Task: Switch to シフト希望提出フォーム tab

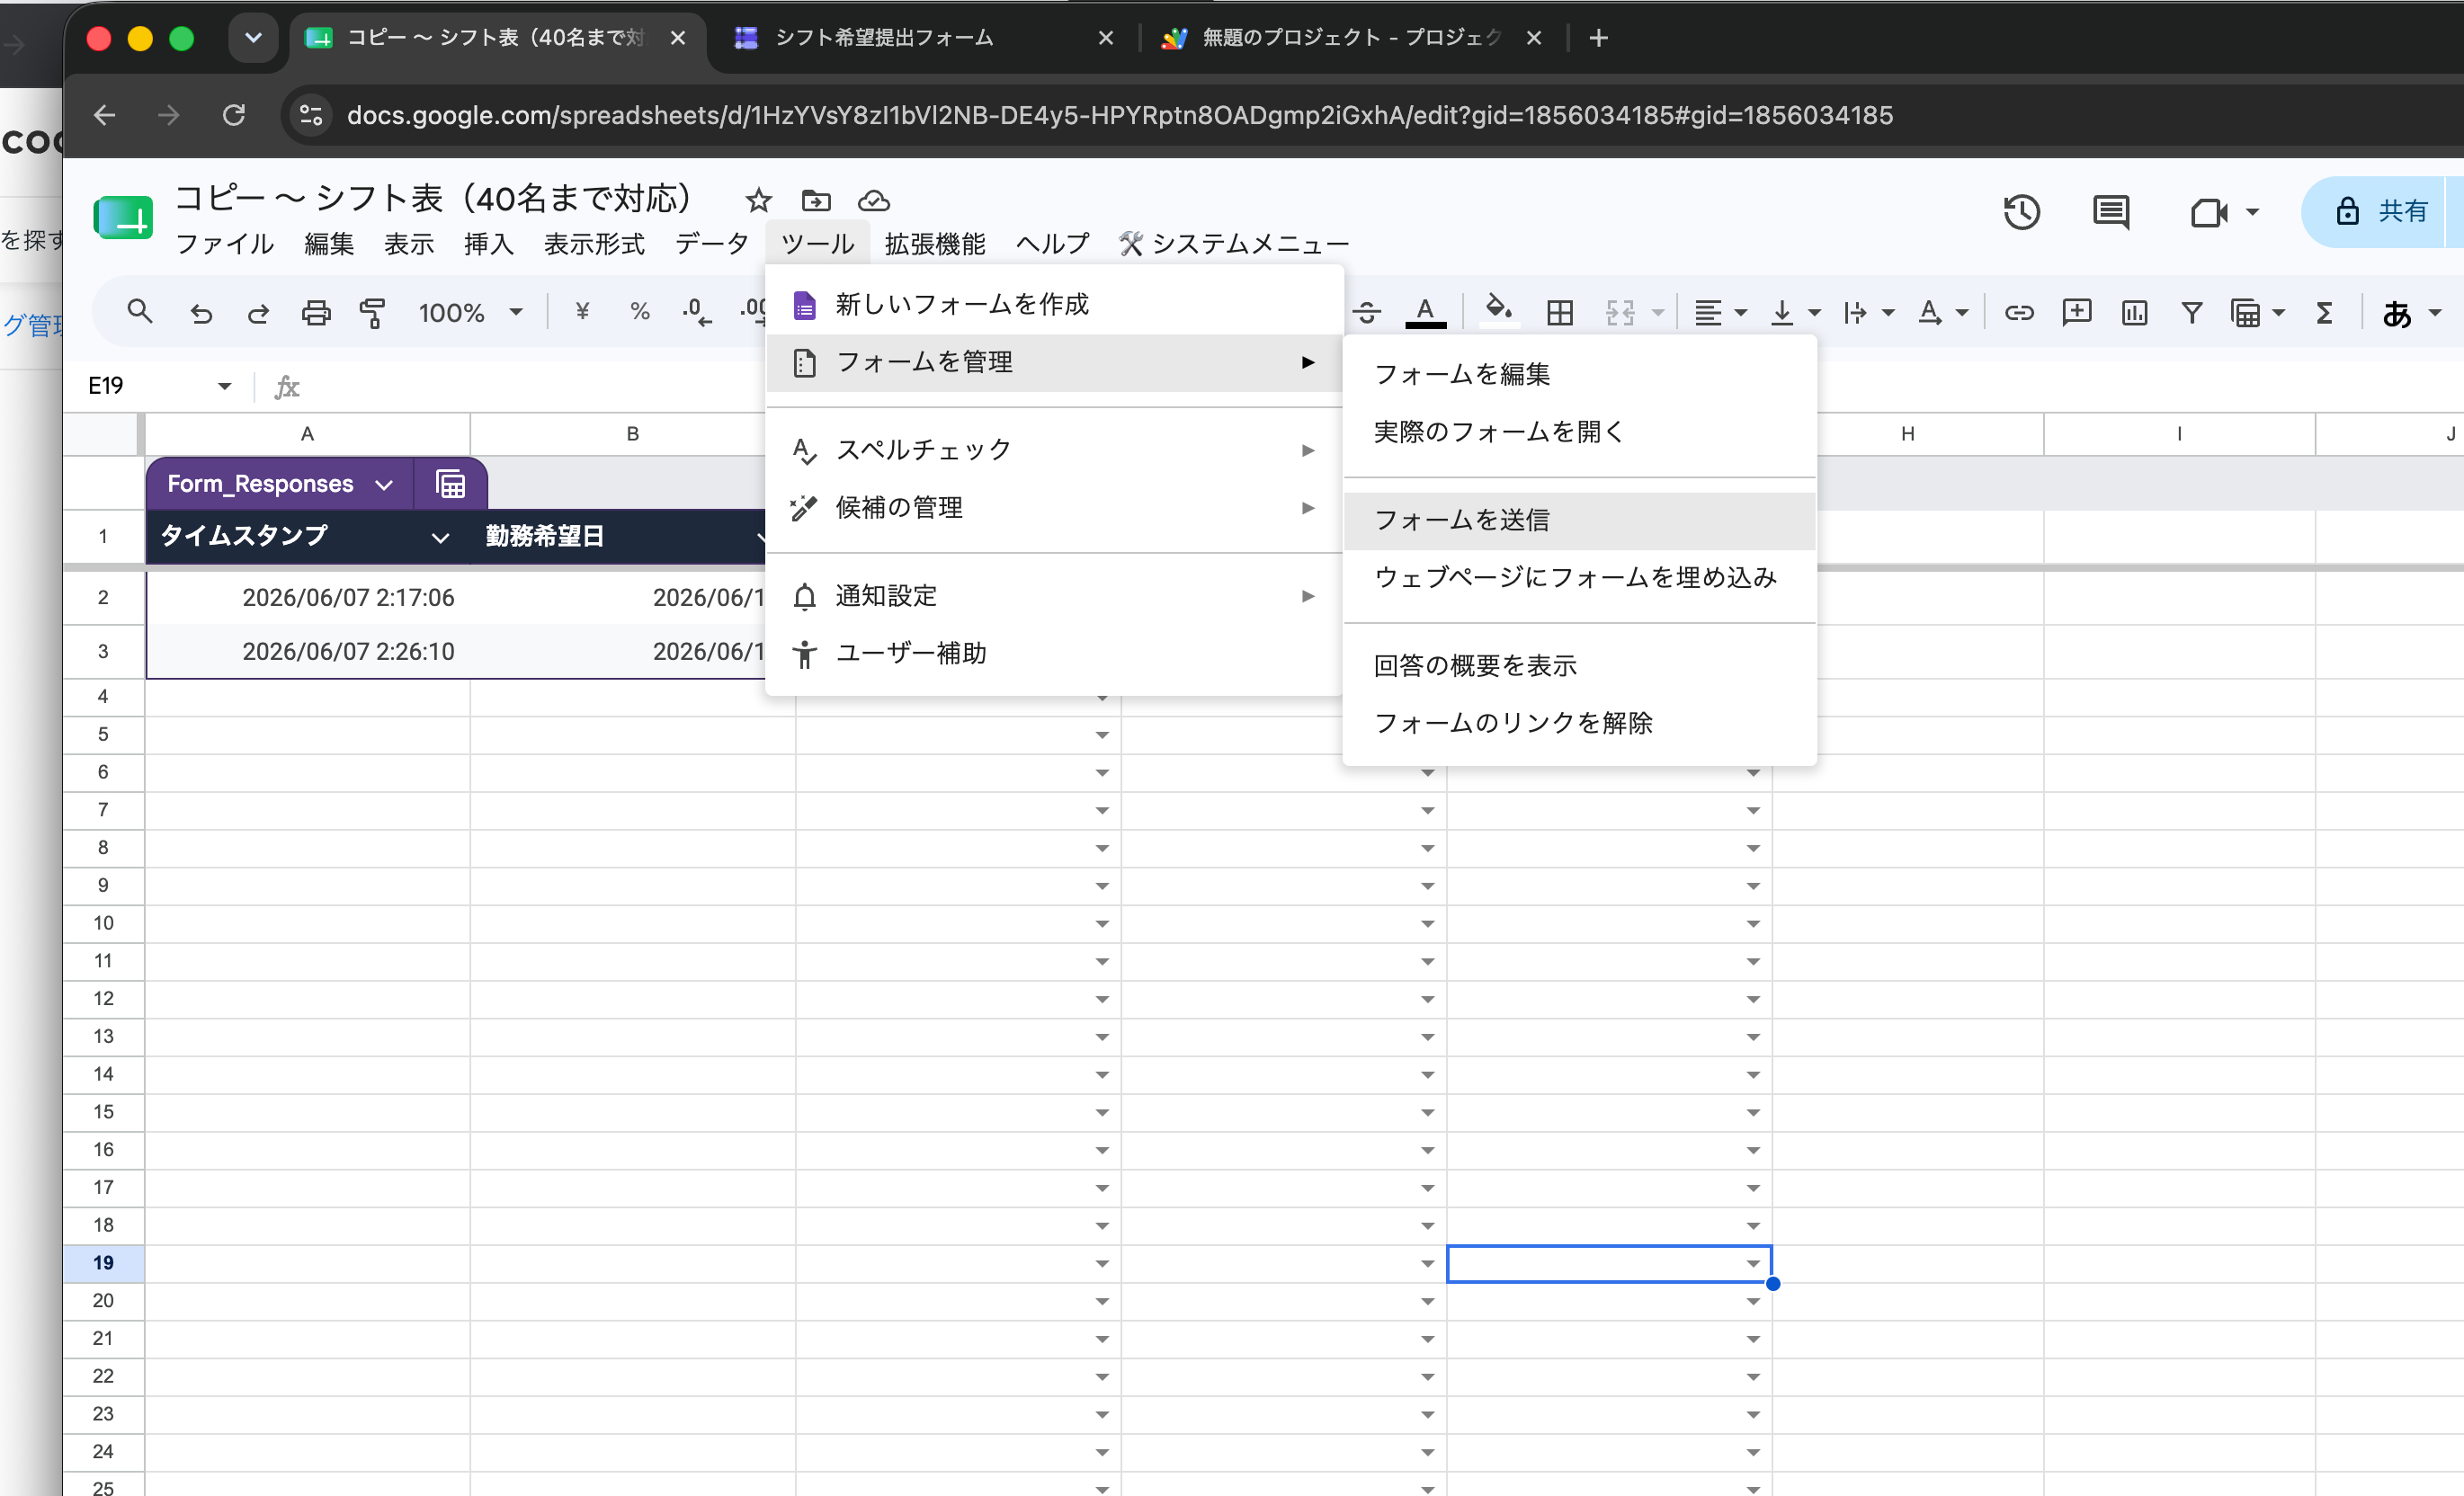Action: (922, 38)
